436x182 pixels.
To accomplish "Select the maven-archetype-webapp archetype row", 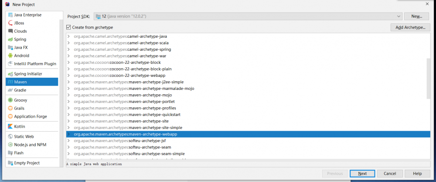I will point(244,134).
